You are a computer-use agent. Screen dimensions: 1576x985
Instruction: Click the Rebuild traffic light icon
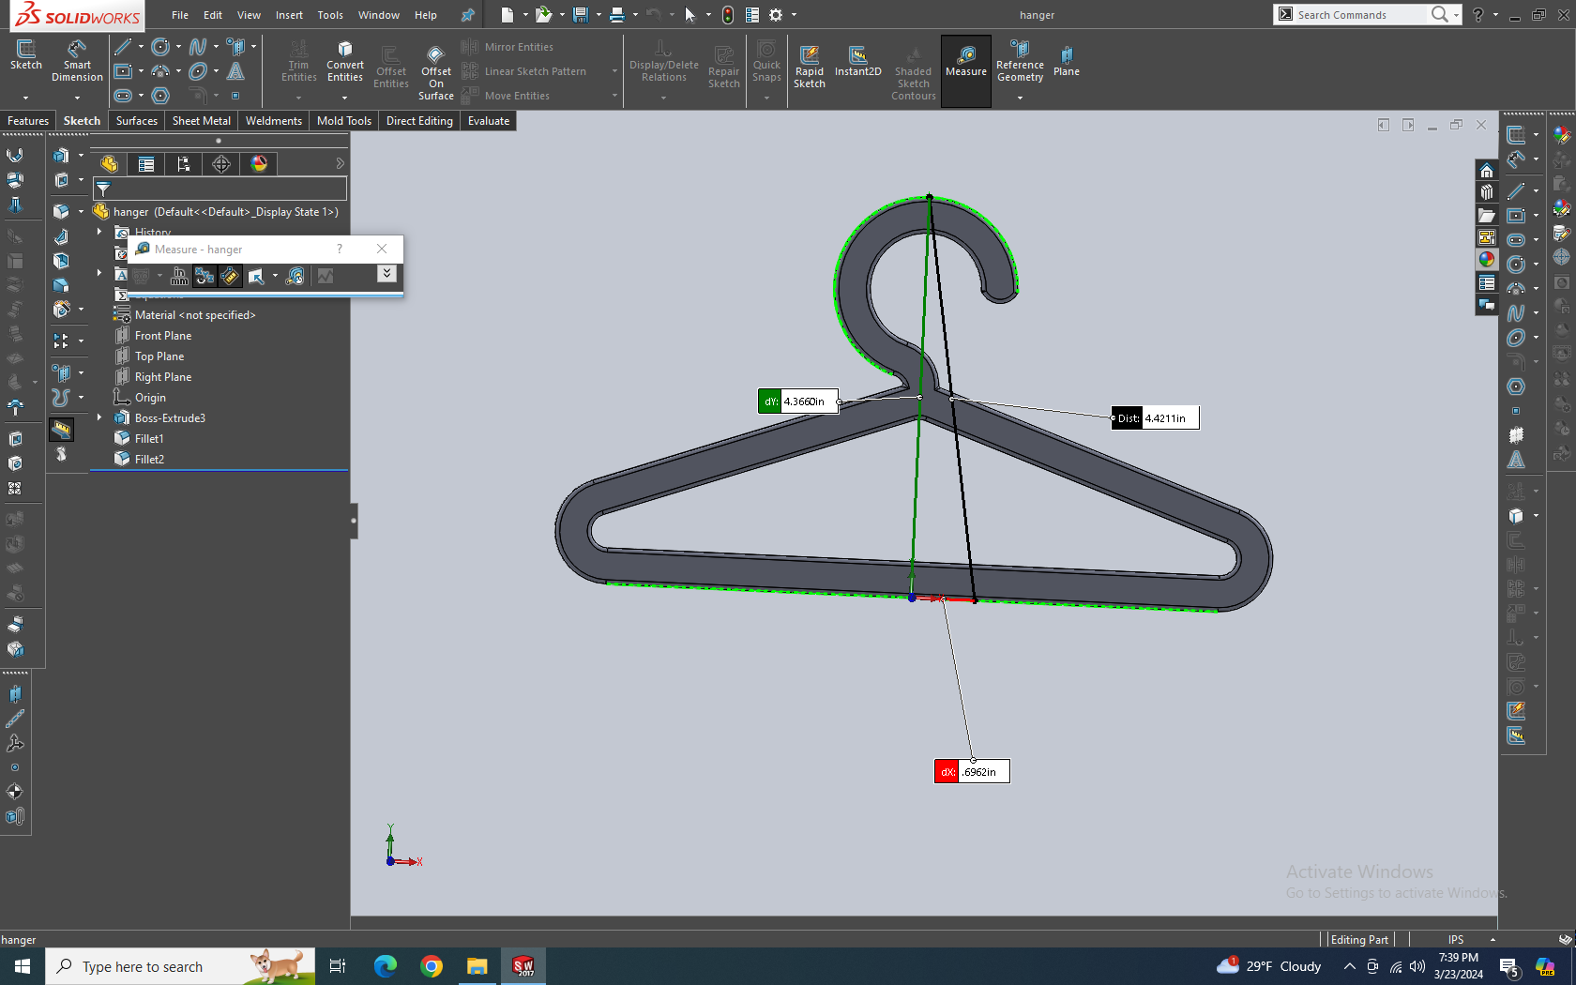click(728, 15)
